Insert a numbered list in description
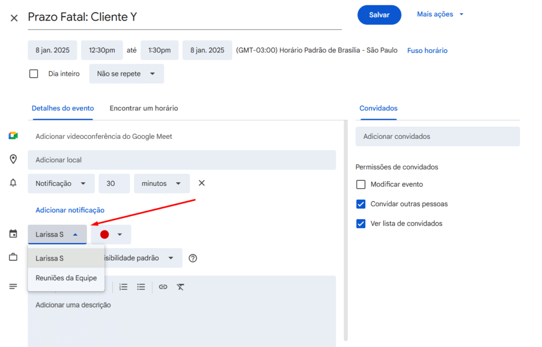The image size is (542, 347). (123, 287)
